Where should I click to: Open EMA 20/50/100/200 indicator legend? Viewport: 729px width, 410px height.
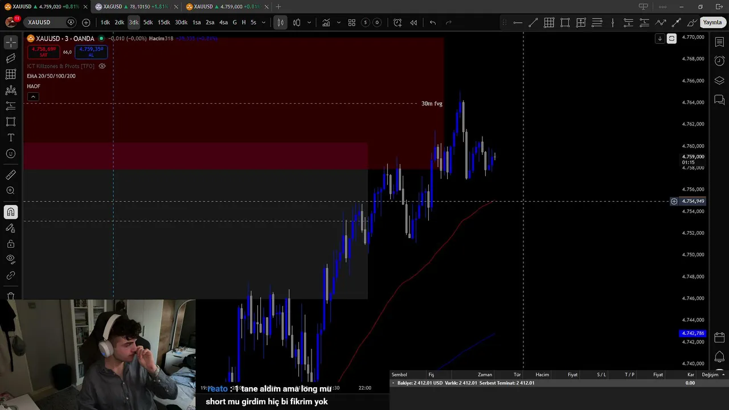point(51,76)
